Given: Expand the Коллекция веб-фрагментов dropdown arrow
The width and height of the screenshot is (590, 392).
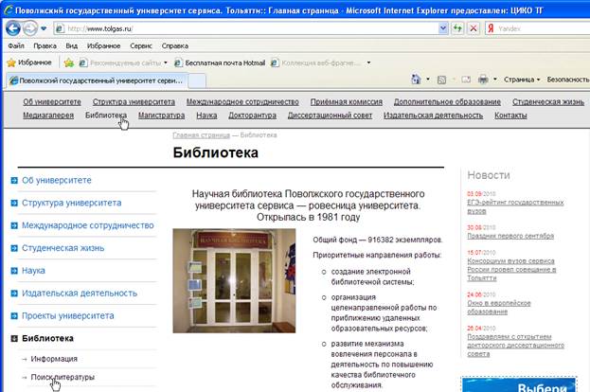Looking at the screenshot, I should [368, 62].
